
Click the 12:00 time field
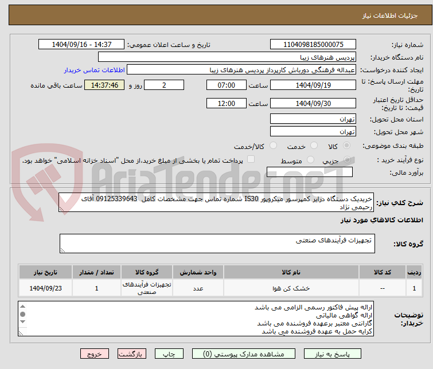tap(227, 103)
